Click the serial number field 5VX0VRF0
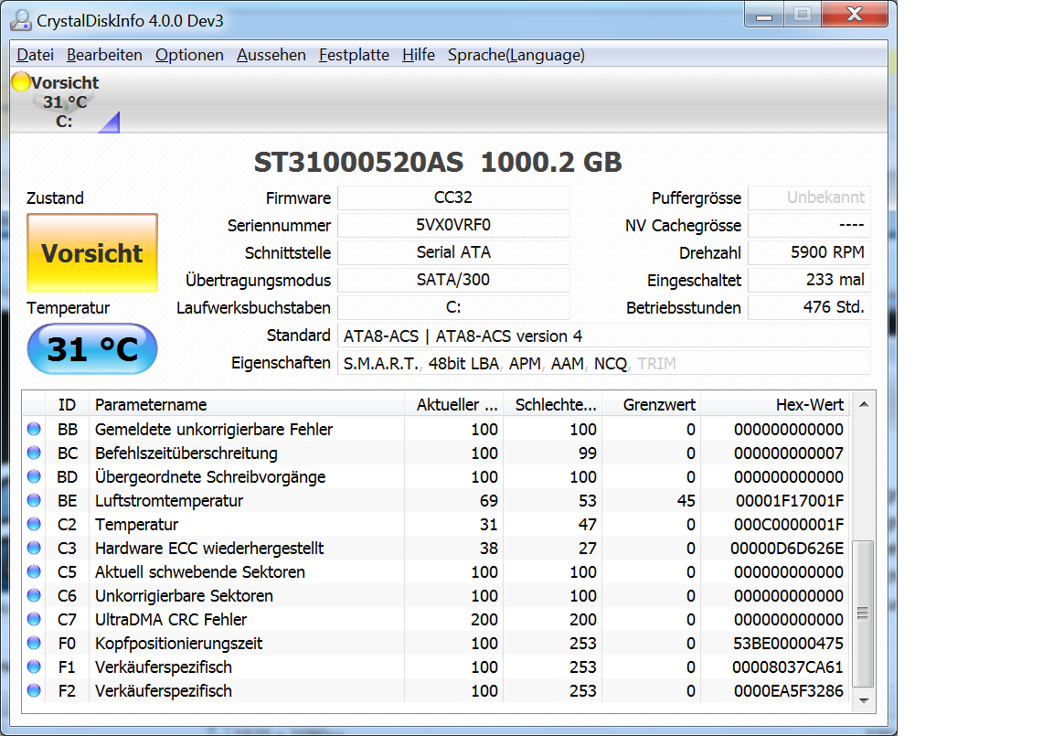1053x736 pixels. [453, 225]
